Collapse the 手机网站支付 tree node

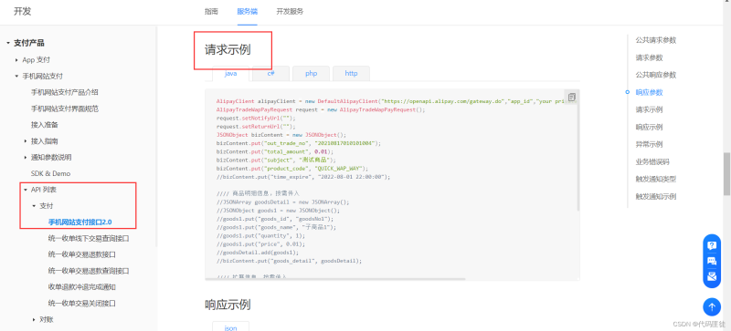click(16, 77)
